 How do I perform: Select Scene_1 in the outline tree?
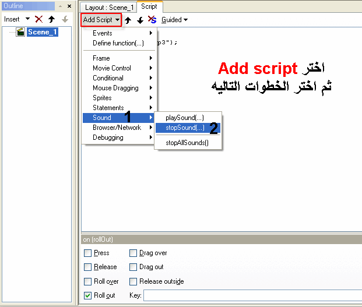click(42, 32)
